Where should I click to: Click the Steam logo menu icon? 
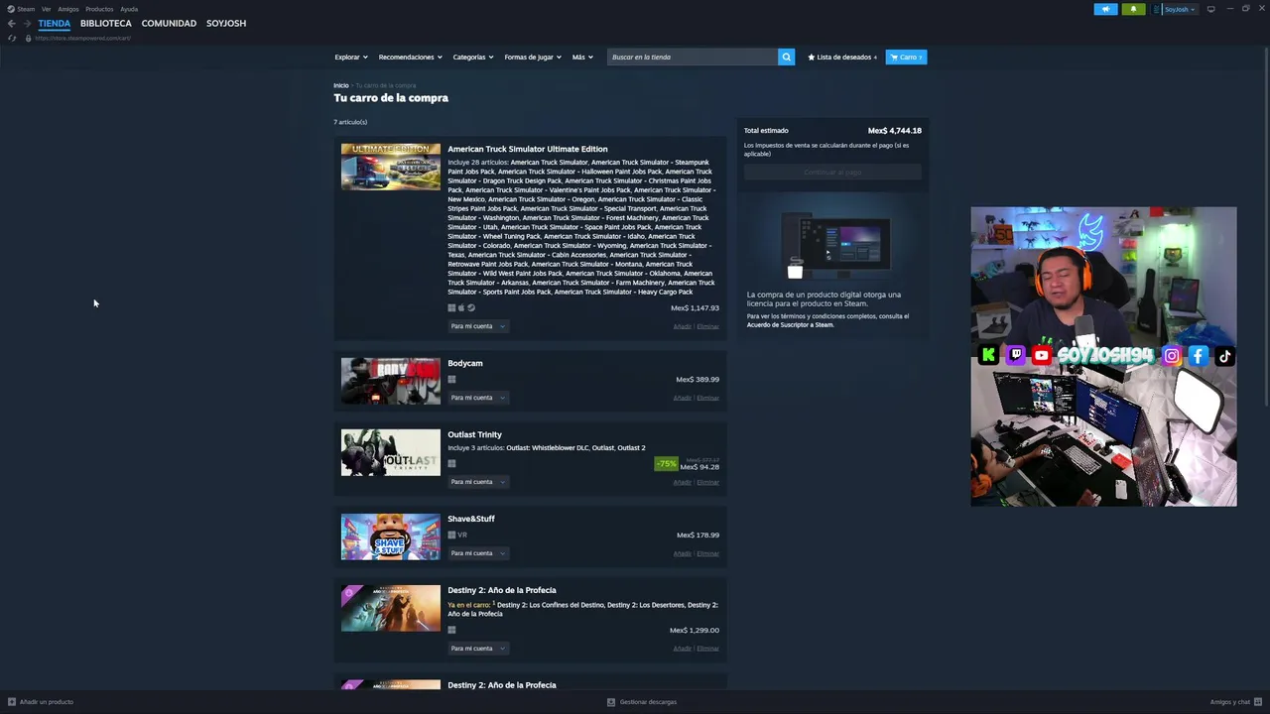point(12,9)
